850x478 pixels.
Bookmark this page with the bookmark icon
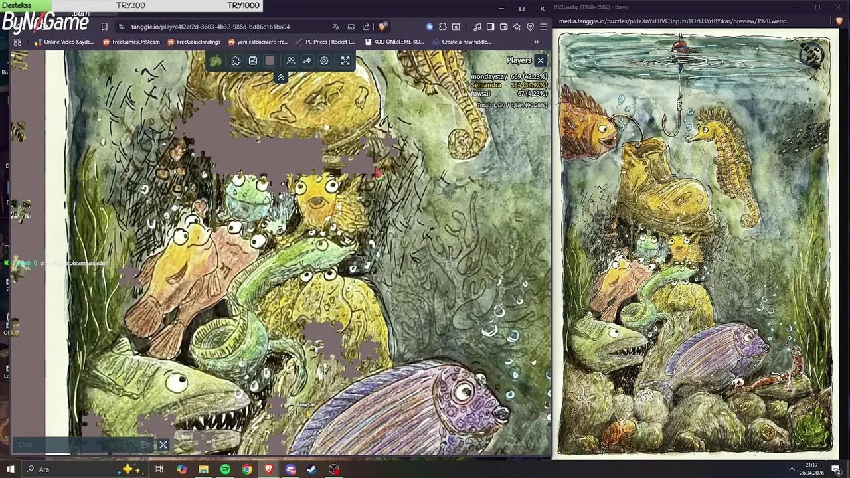(104, 27)
